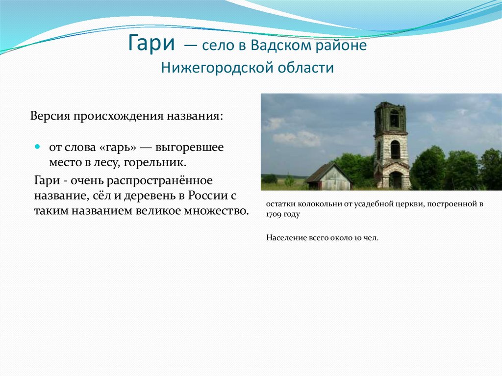
Task: Click the text "село в Вадском районе"
Action: click(284, 45)
